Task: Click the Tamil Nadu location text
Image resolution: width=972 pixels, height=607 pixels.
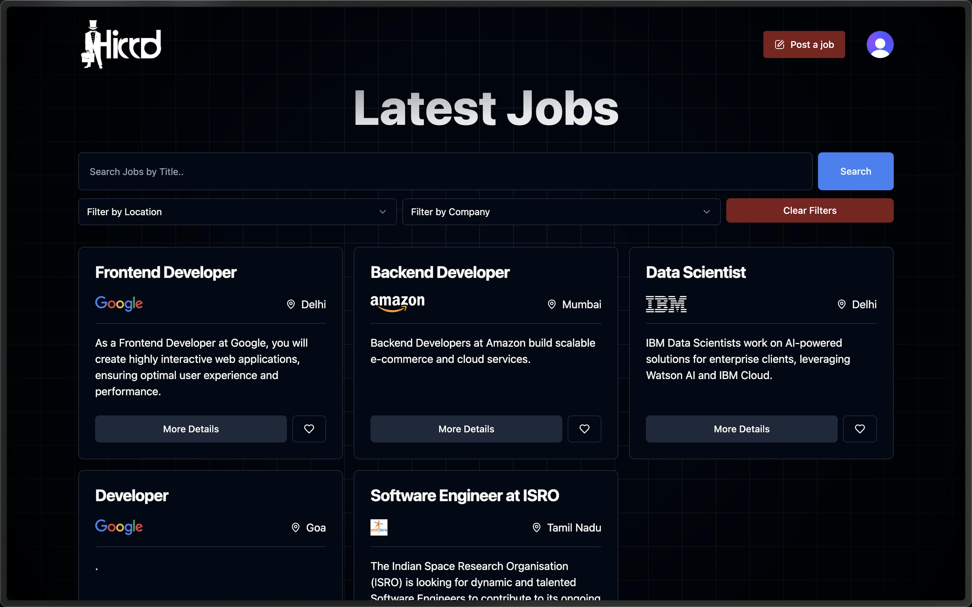Action: click(x=574, y=528)
